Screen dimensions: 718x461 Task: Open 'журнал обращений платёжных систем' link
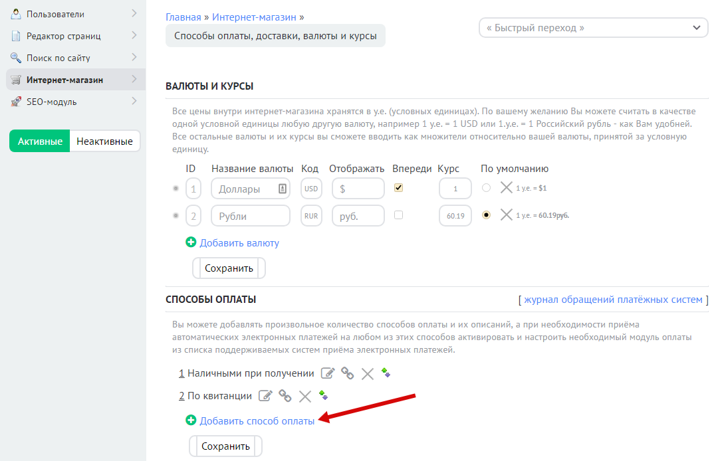click(x=613, y=300)
